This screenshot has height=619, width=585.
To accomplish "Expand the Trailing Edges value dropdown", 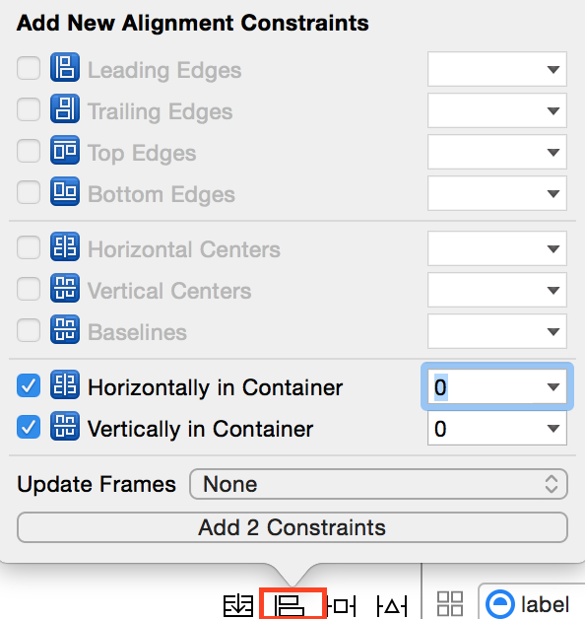I will [x=553, y=111].
